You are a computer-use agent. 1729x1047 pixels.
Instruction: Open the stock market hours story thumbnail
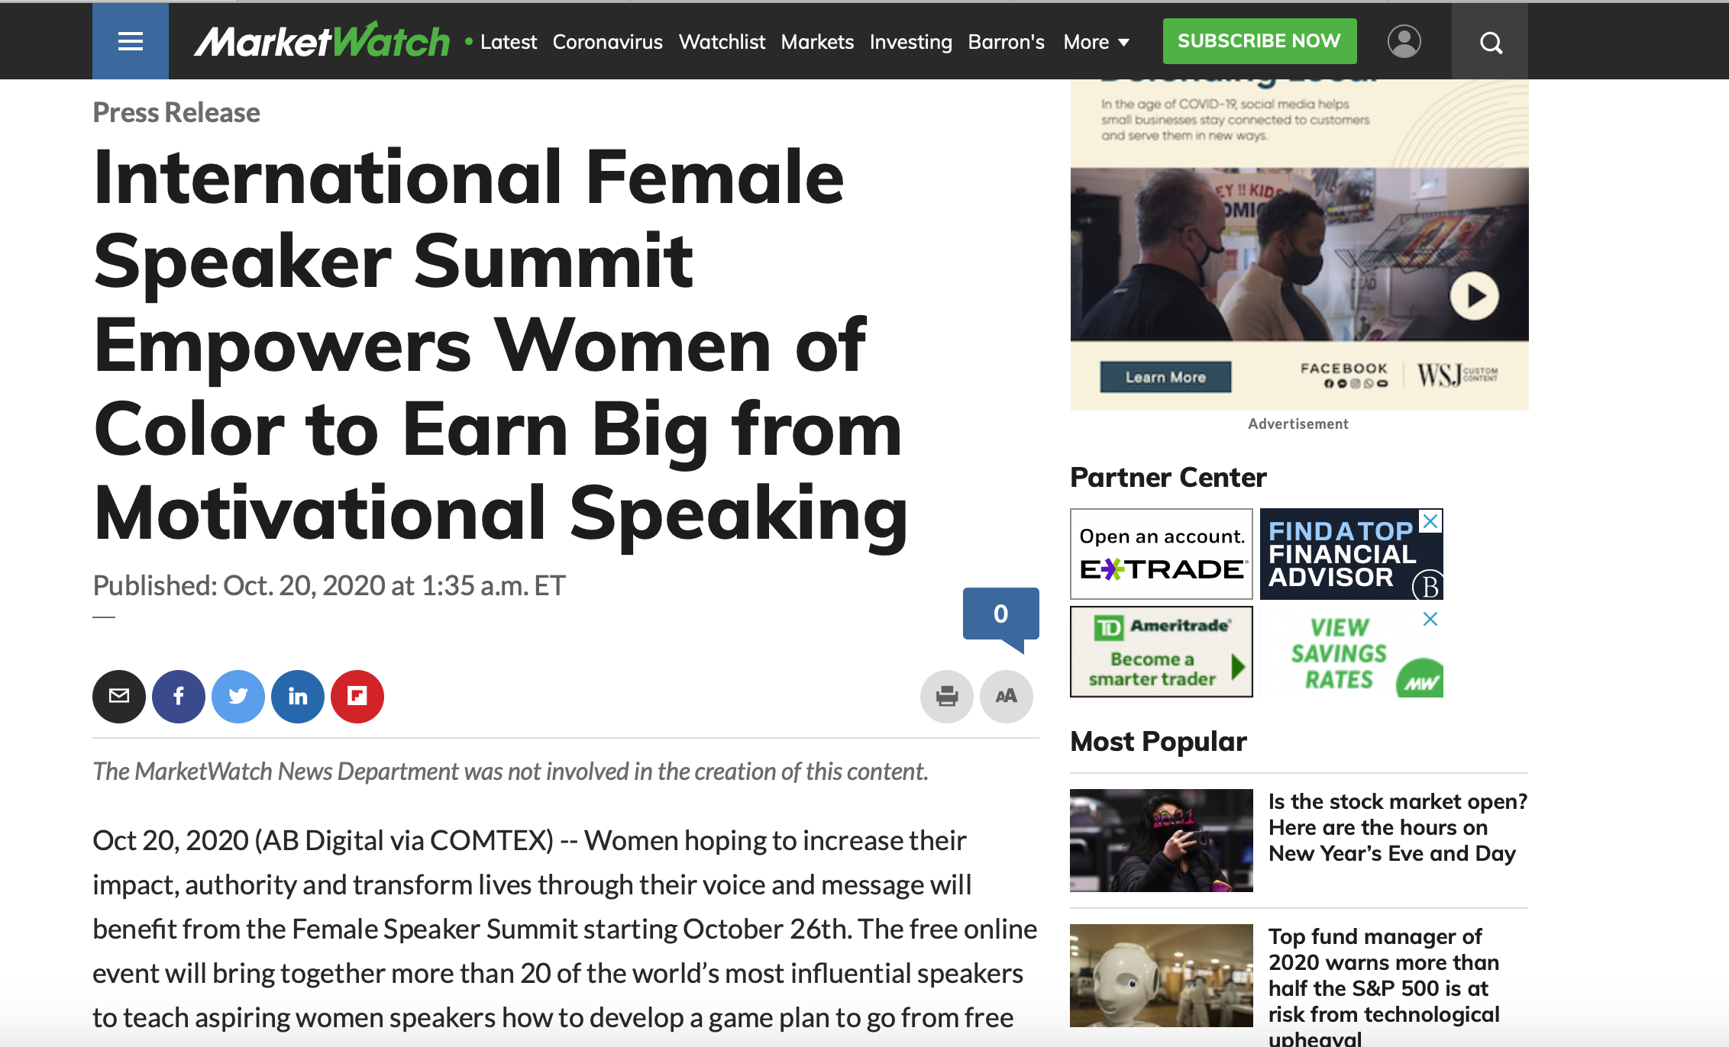tap(1161, 840)
